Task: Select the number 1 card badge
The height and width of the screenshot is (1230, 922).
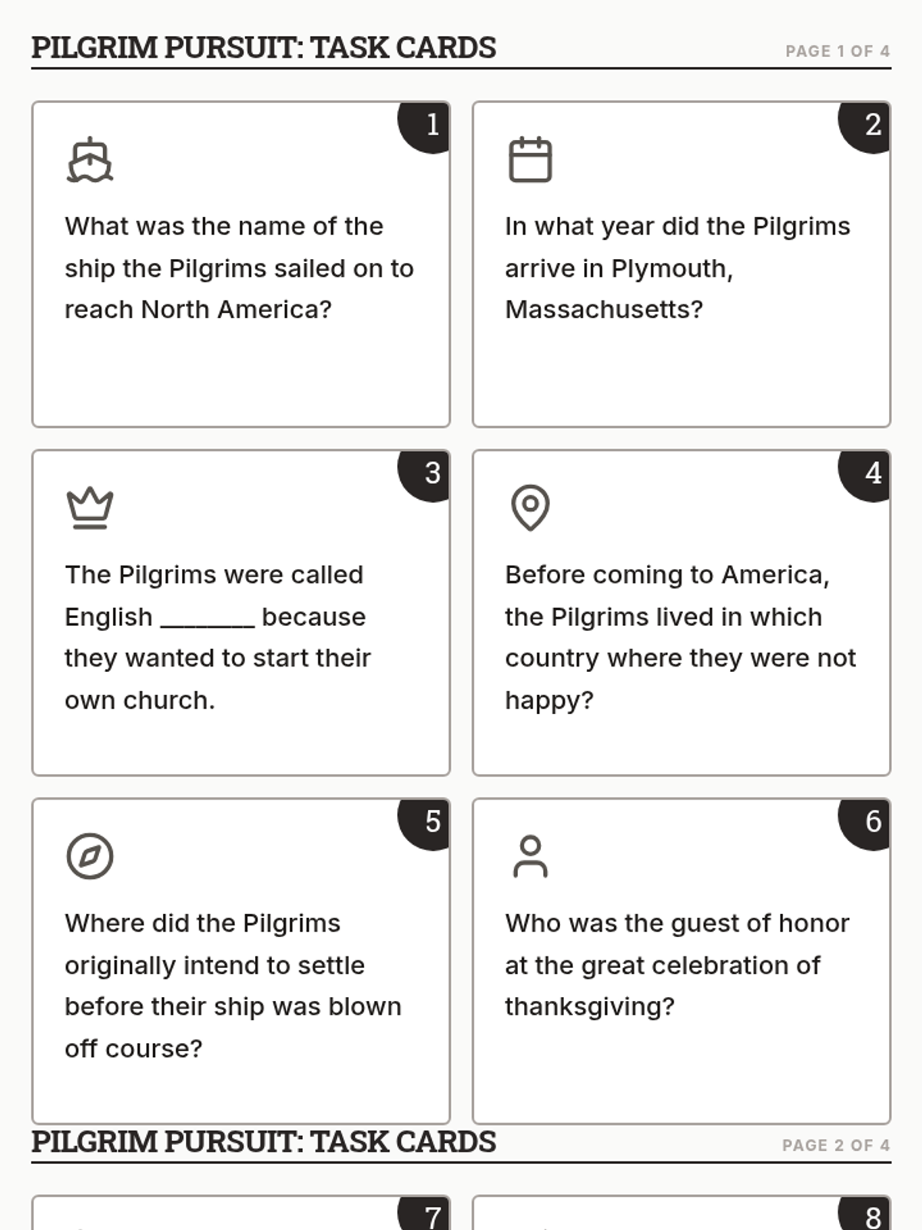Action: (x=424, y=127)
